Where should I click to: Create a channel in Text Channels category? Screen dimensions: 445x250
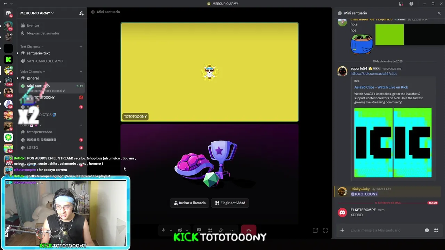(81, 47)
